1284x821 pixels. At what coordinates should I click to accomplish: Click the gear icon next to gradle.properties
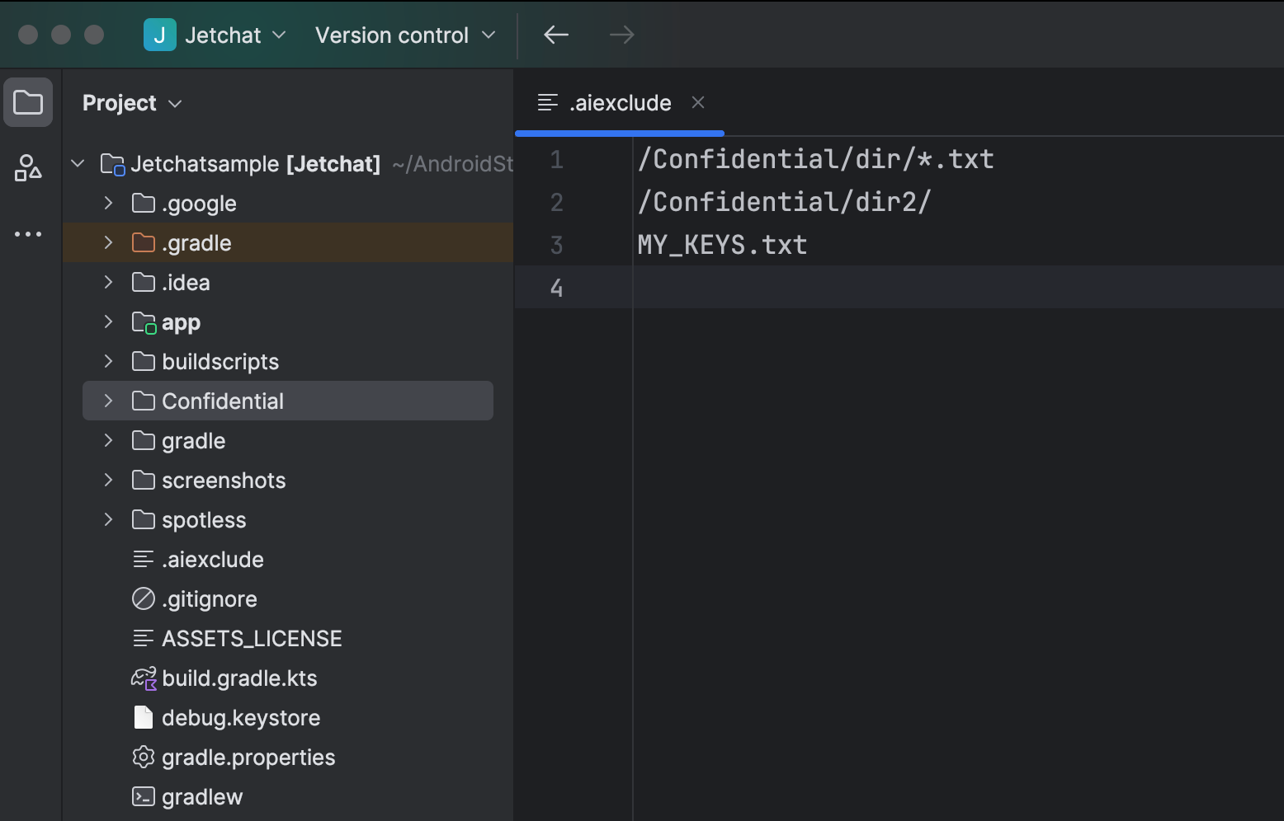click(143, 757)
